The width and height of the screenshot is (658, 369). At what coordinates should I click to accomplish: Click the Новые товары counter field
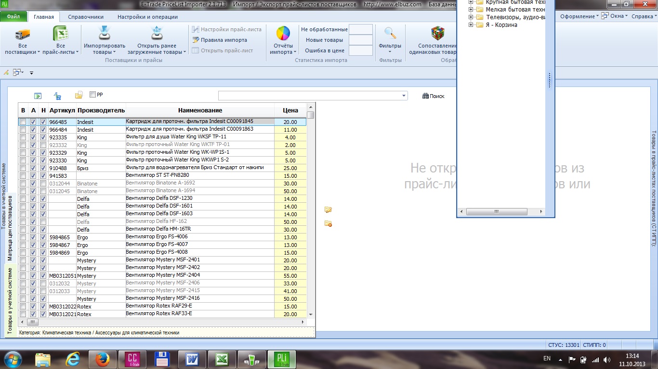[361, 40]
